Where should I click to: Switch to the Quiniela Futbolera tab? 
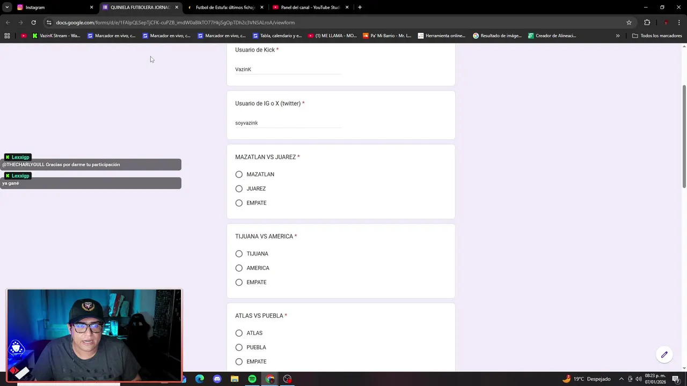tap(140, 8)
